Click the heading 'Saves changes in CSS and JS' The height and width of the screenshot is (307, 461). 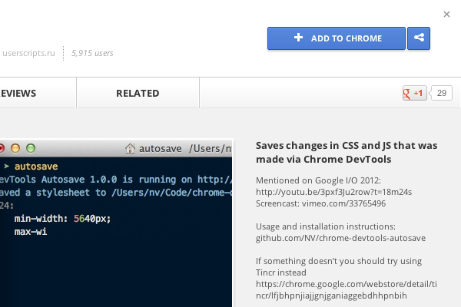pos(347,153)
